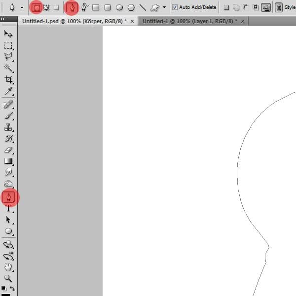Select the 3D Rotate tool
This screenshot has height=296, width=296.
tap(8, 245)
